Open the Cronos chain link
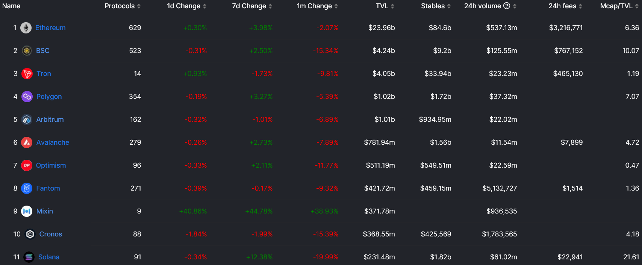Screen dimensions: 642x265 click(51, 234)
